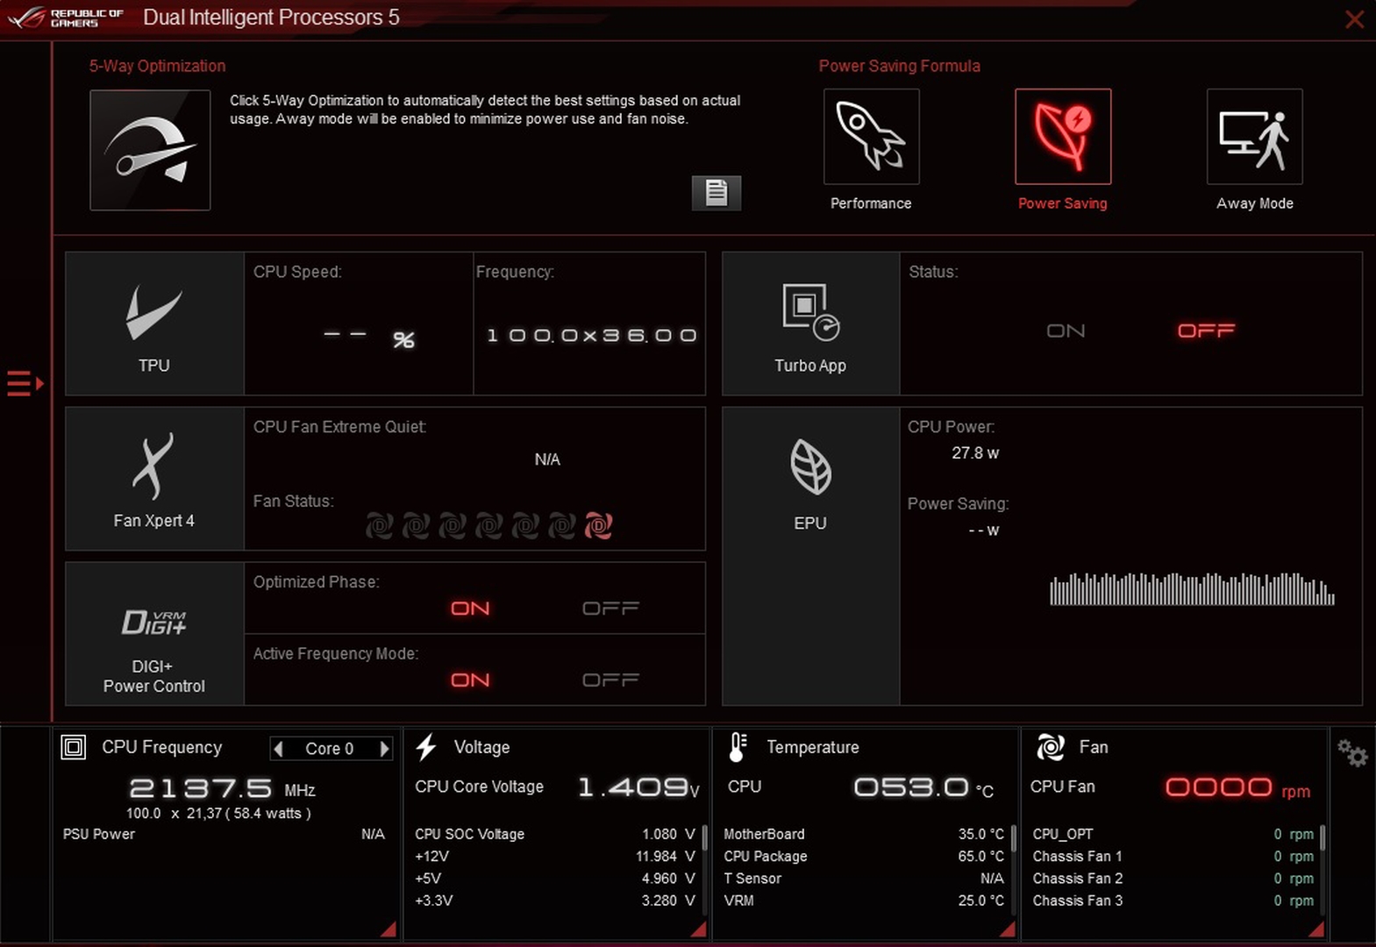Click the CPU Power 27.8 w value

pyautogui.click(x=975, y=453)
